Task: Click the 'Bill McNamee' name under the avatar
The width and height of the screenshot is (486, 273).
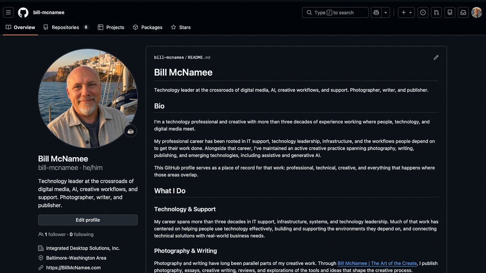Action: (63, 159)
